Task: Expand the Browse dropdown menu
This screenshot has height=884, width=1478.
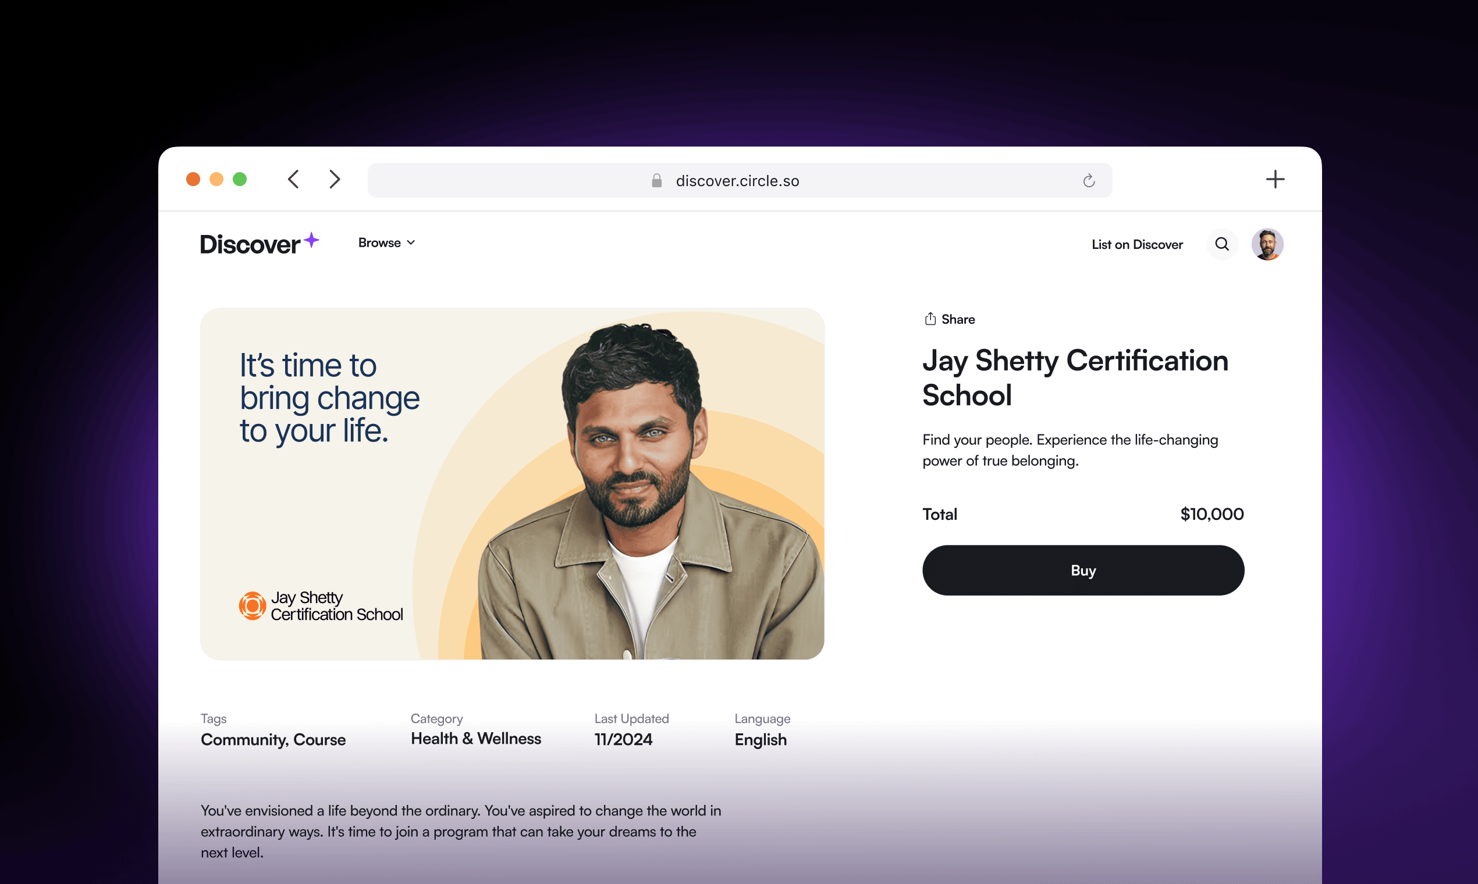Action: (x=386, y=243)
